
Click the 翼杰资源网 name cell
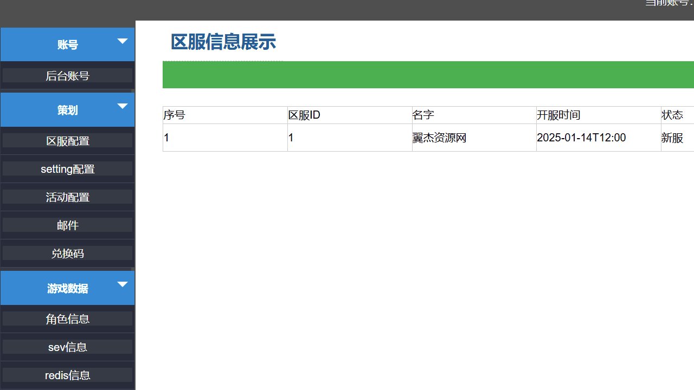[439, 138]
